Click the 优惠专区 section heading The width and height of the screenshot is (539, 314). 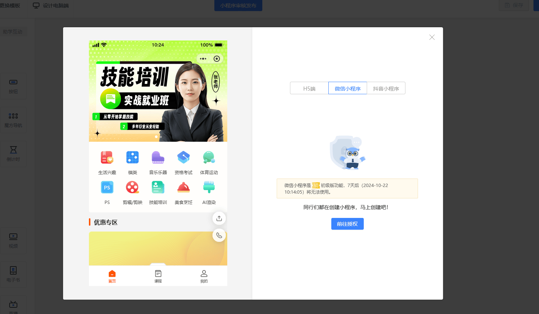pos(106,222)
